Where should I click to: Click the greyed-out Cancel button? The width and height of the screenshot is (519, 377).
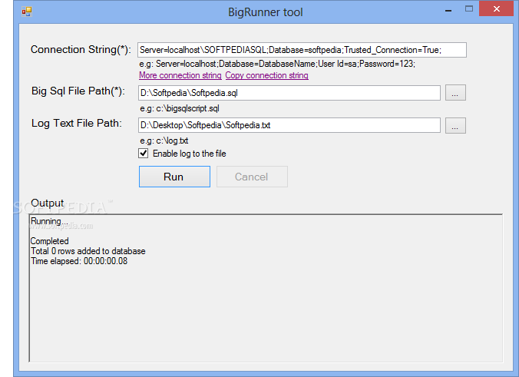[252, 177]
